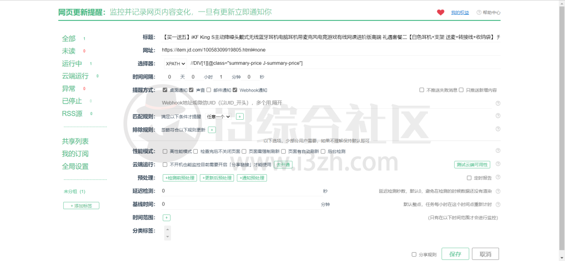
Task: Enable 检查完后不关闭页面 checkbox
Action: coord(196,151)
